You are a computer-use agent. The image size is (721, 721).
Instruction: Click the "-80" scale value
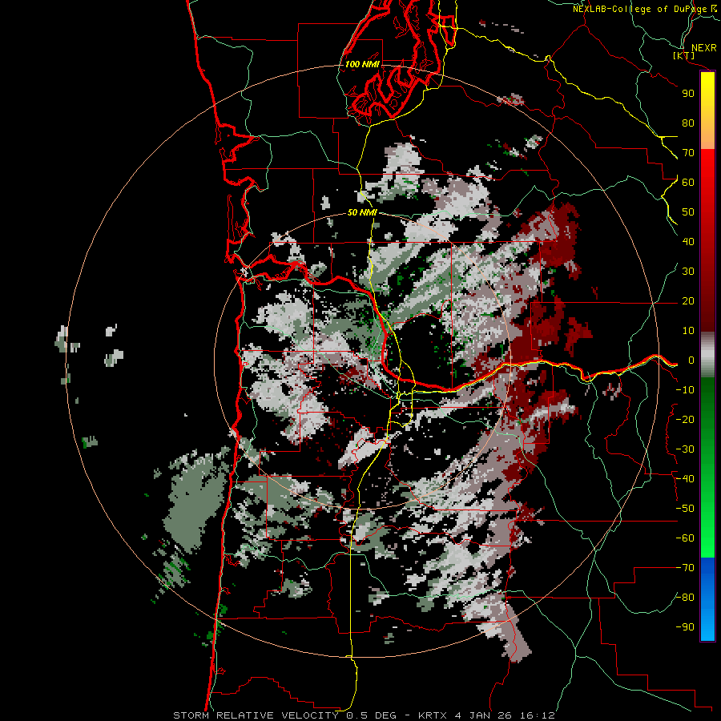click(685, 598)
